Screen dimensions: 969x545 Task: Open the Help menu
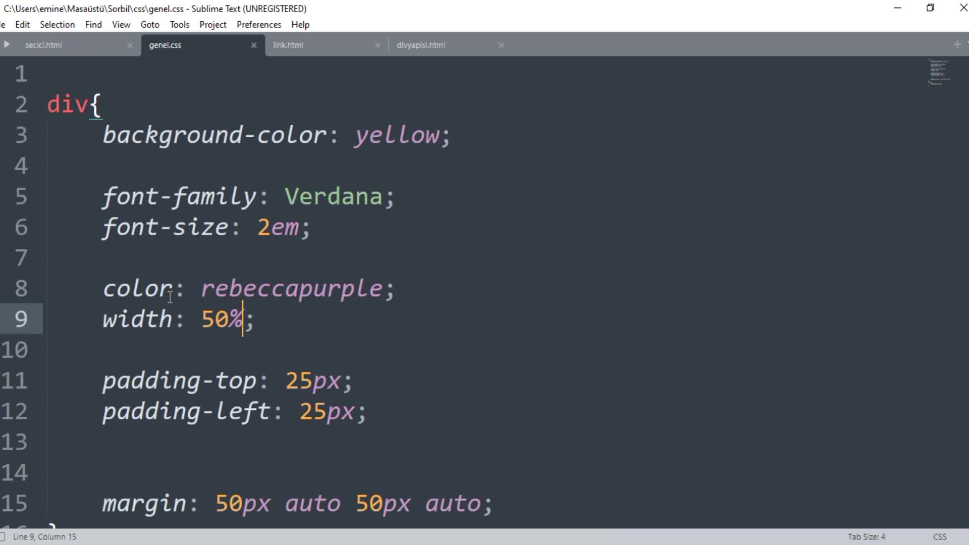[x=300, y=24]
